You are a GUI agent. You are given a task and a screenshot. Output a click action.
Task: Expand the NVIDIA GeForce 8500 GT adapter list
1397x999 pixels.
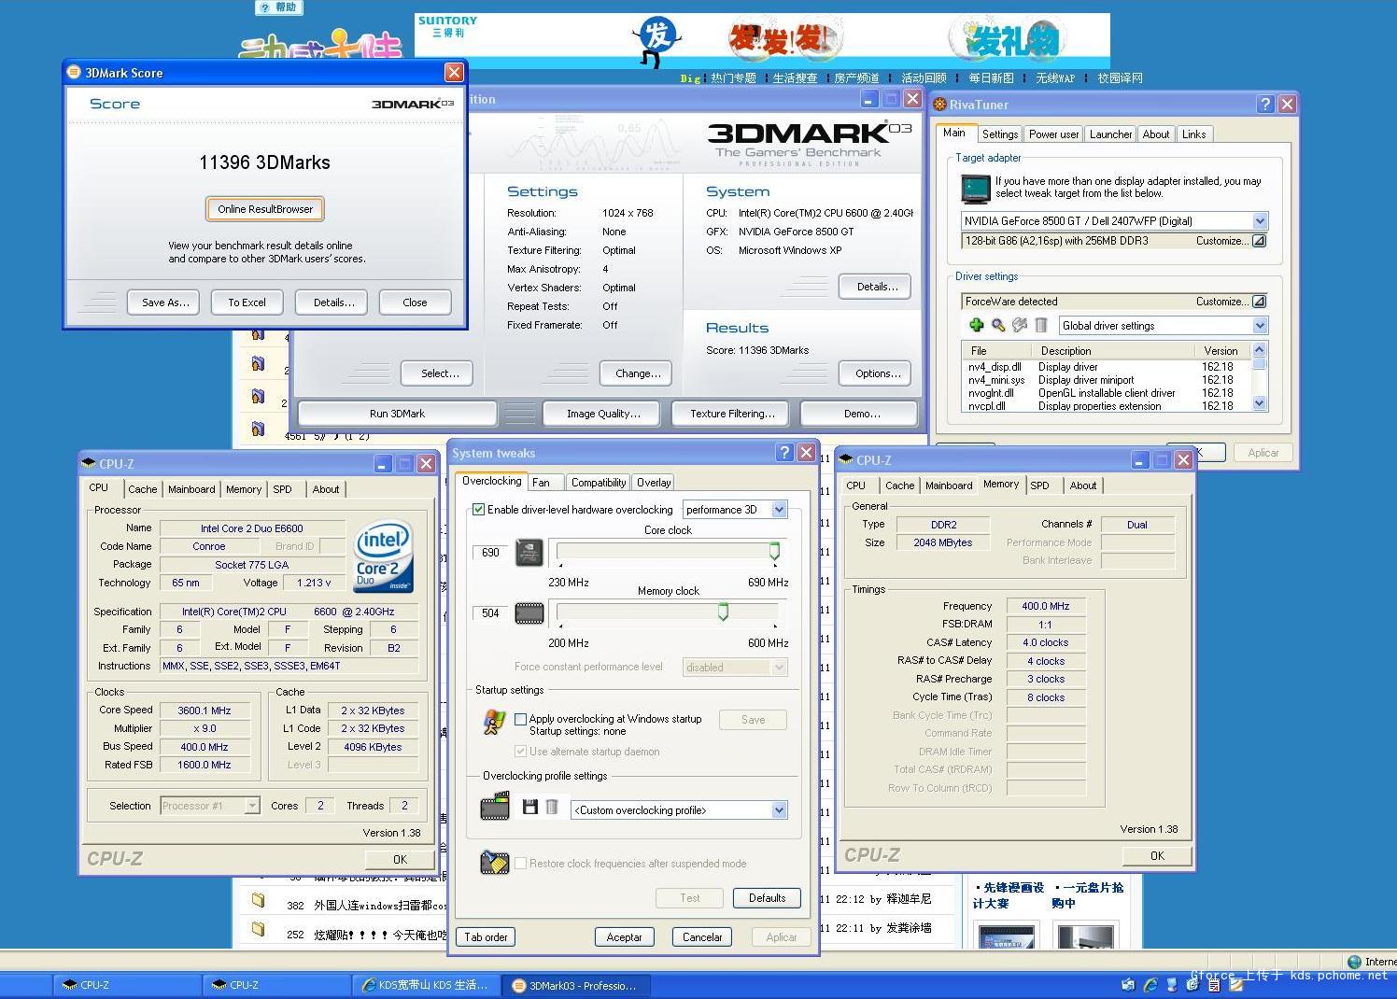click(x=1259, y=221)
